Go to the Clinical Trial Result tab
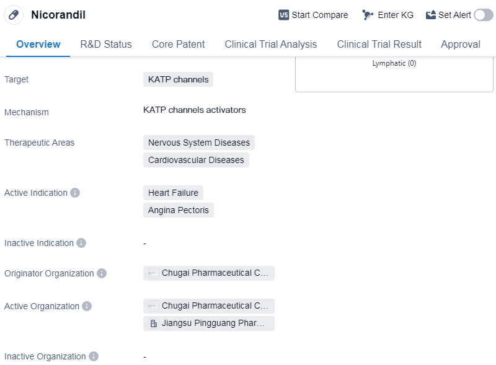The width and height of the screenshot is (496, 365). 379,44
